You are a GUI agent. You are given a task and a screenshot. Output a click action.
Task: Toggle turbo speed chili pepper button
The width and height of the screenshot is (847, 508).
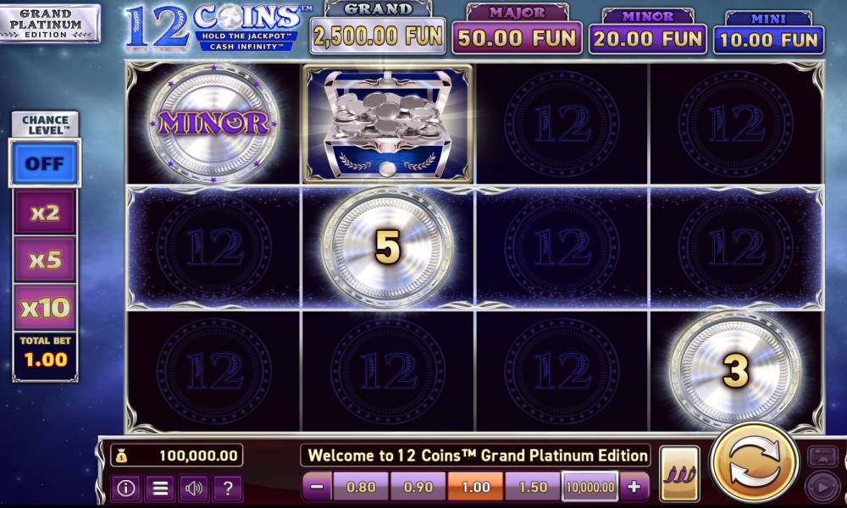(x=679, y=473)
